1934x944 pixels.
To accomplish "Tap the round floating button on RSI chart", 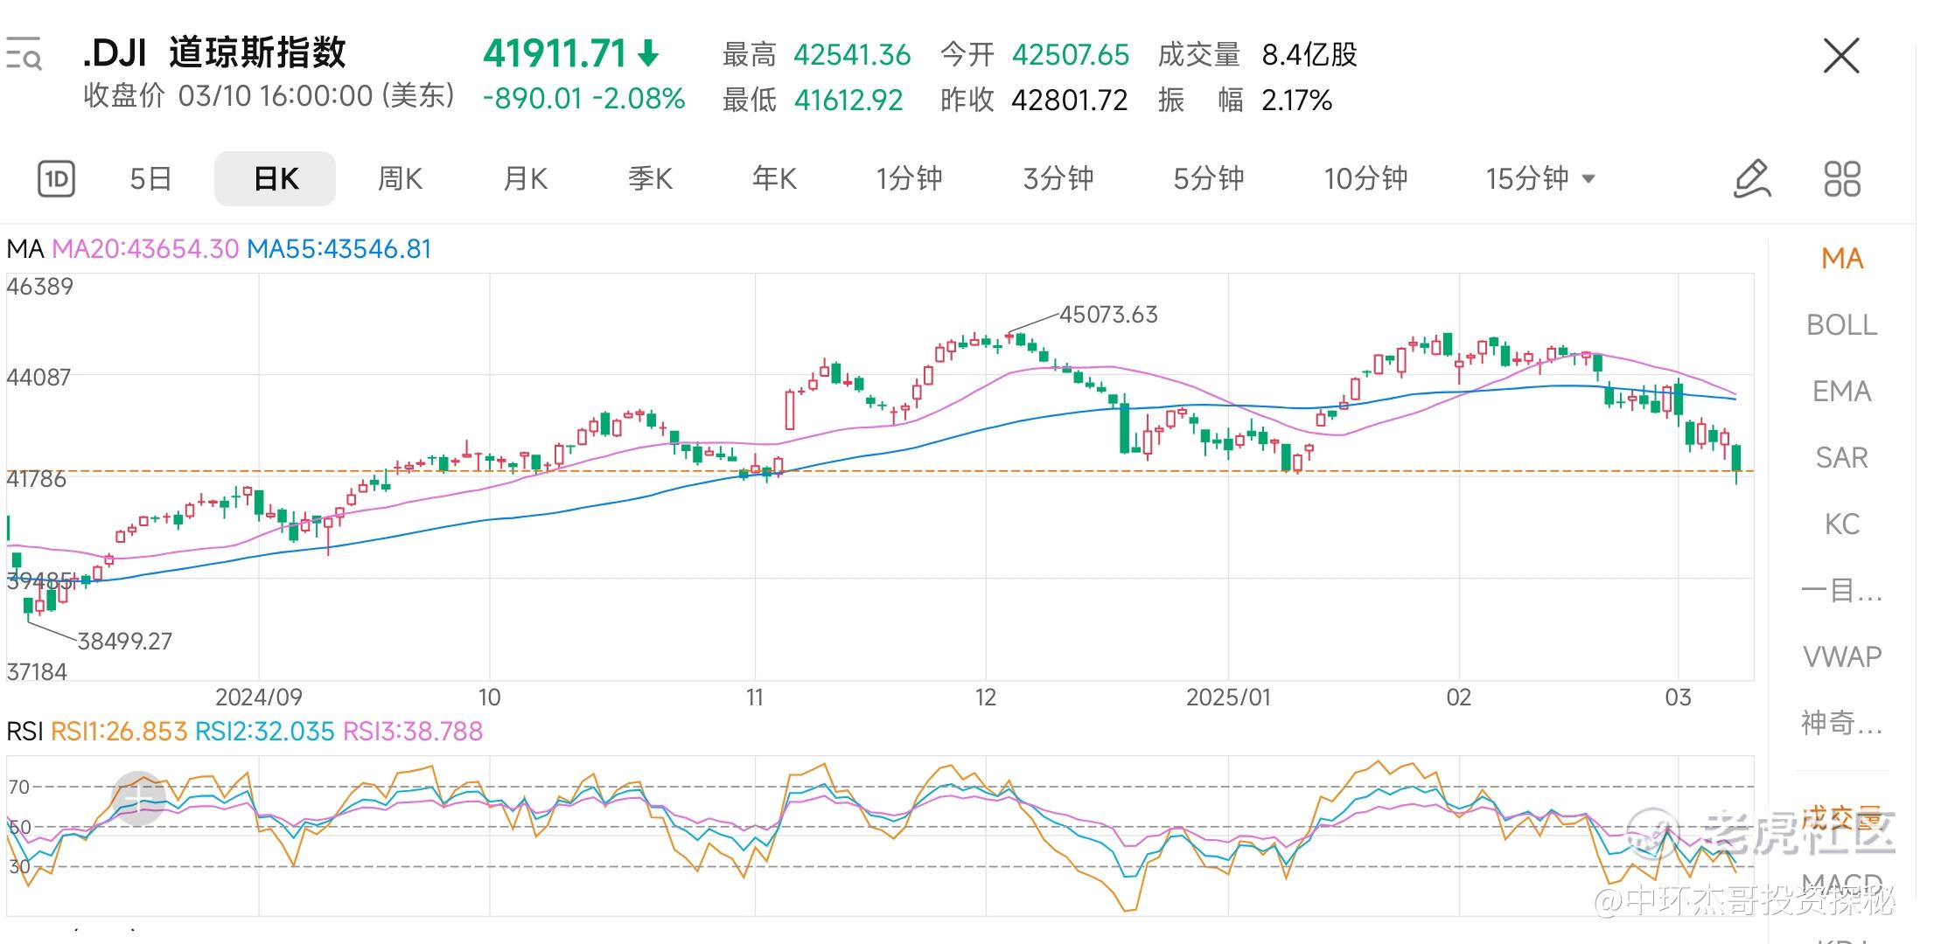I will coord(139,798).
